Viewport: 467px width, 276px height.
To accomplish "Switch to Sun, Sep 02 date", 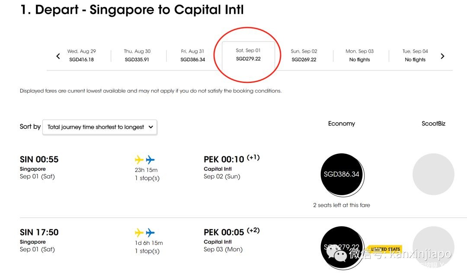I will [304, 55].
